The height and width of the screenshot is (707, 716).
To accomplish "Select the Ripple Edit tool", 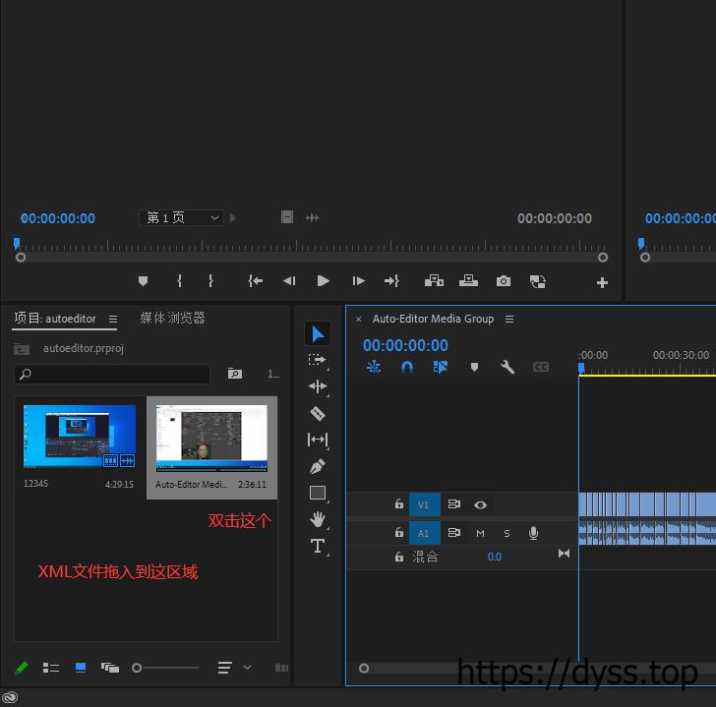I will [x=318, y=386].
